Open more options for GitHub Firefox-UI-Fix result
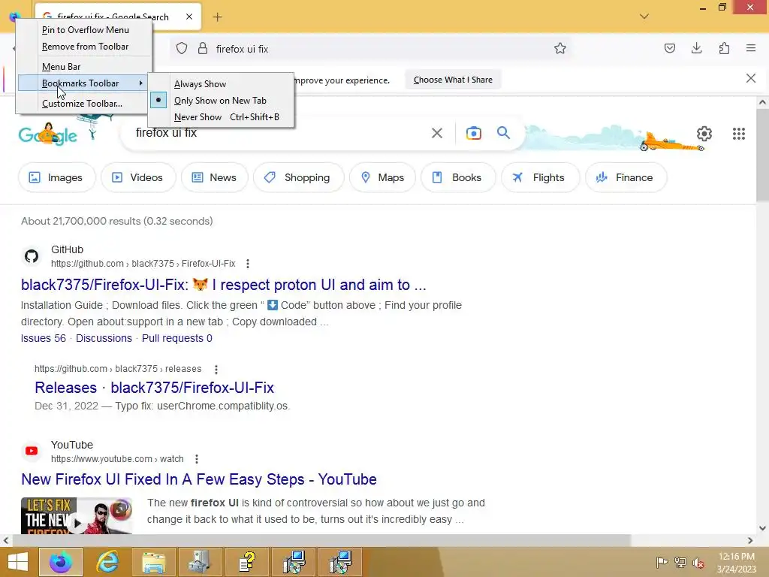 point(248,264)
